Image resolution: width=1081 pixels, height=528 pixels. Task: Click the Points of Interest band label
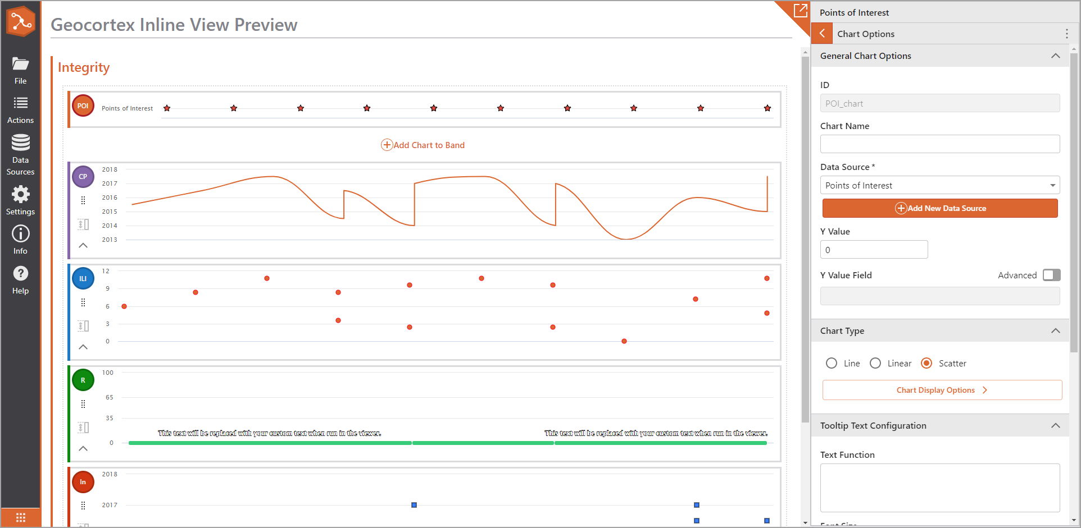pyautogui.click(x=127, y=108)
